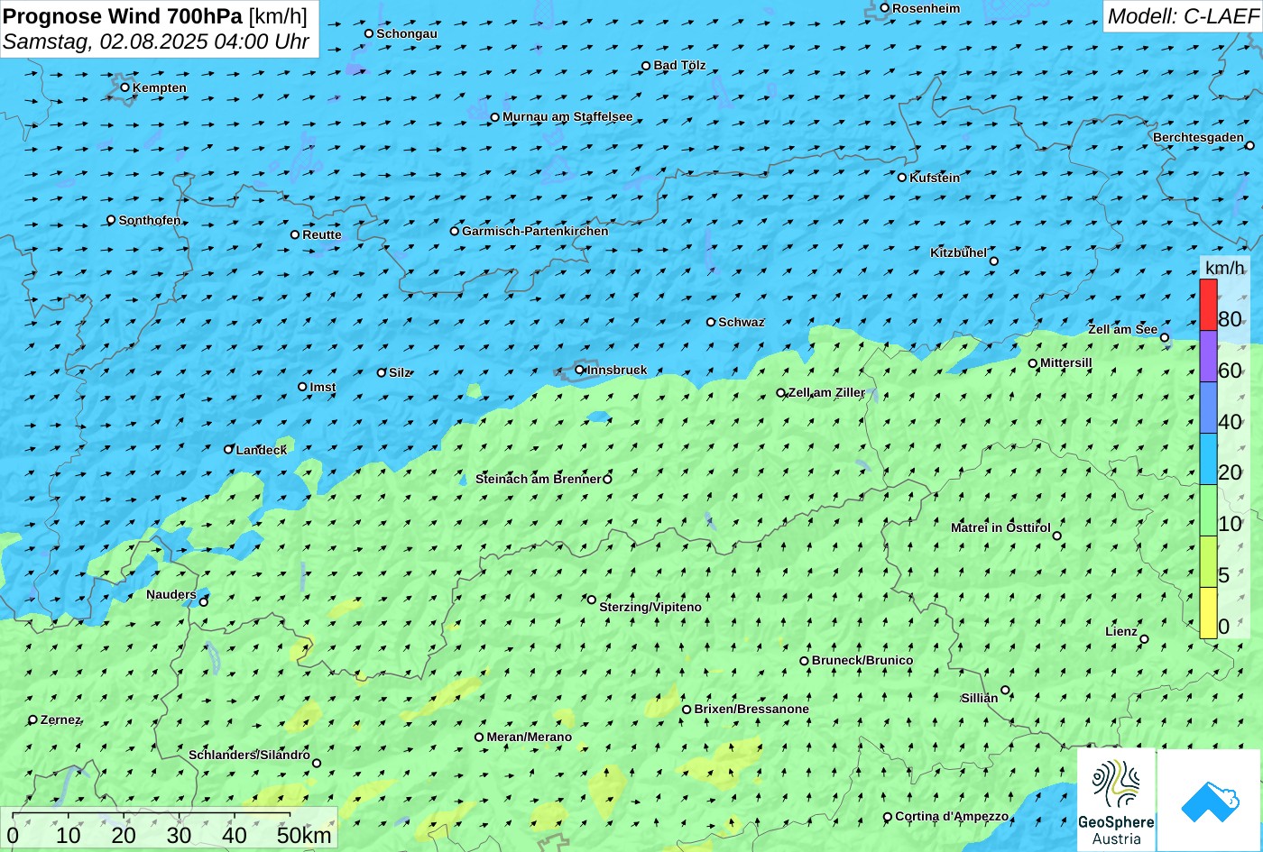Click the Zell am See marker
1263x852 pixels.
coord(1165,338)
